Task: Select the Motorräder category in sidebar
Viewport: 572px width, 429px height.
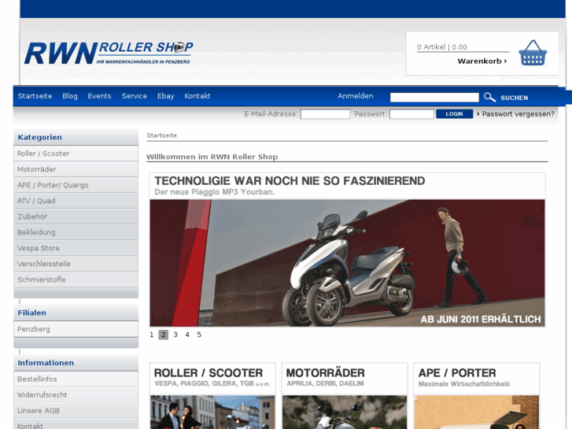Action: coord(76,169)
